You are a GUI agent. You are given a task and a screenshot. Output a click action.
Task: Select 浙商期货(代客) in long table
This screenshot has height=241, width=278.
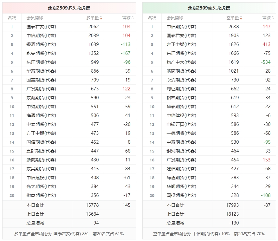(x=41, y=160)
